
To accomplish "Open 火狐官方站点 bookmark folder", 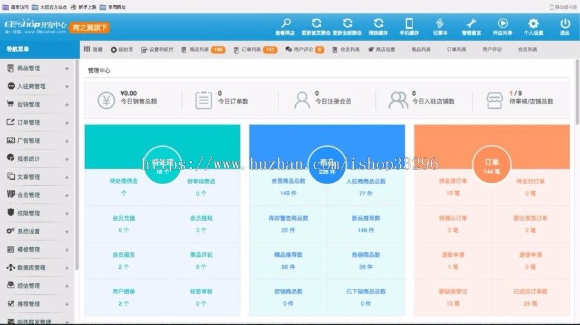I will pos(49,7).
